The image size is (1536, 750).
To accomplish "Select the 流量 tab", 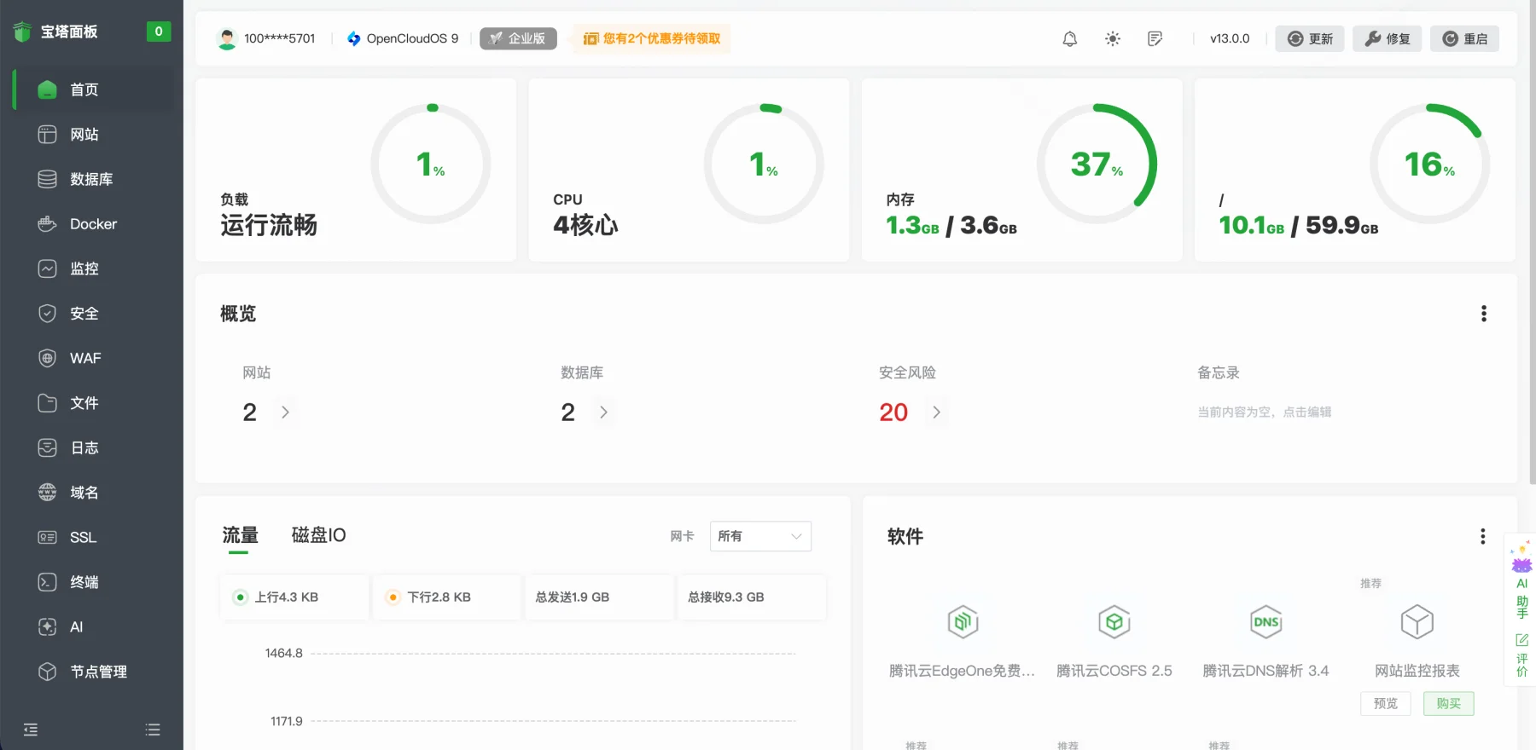I will tap(240, 535).
